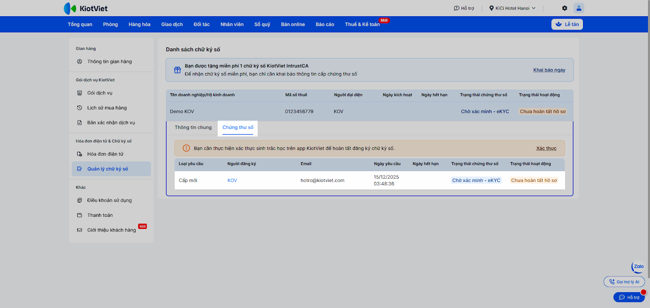Click the Khai báo ngay link
The width and height of the screenshot is (650, 308).
[549, 70]
